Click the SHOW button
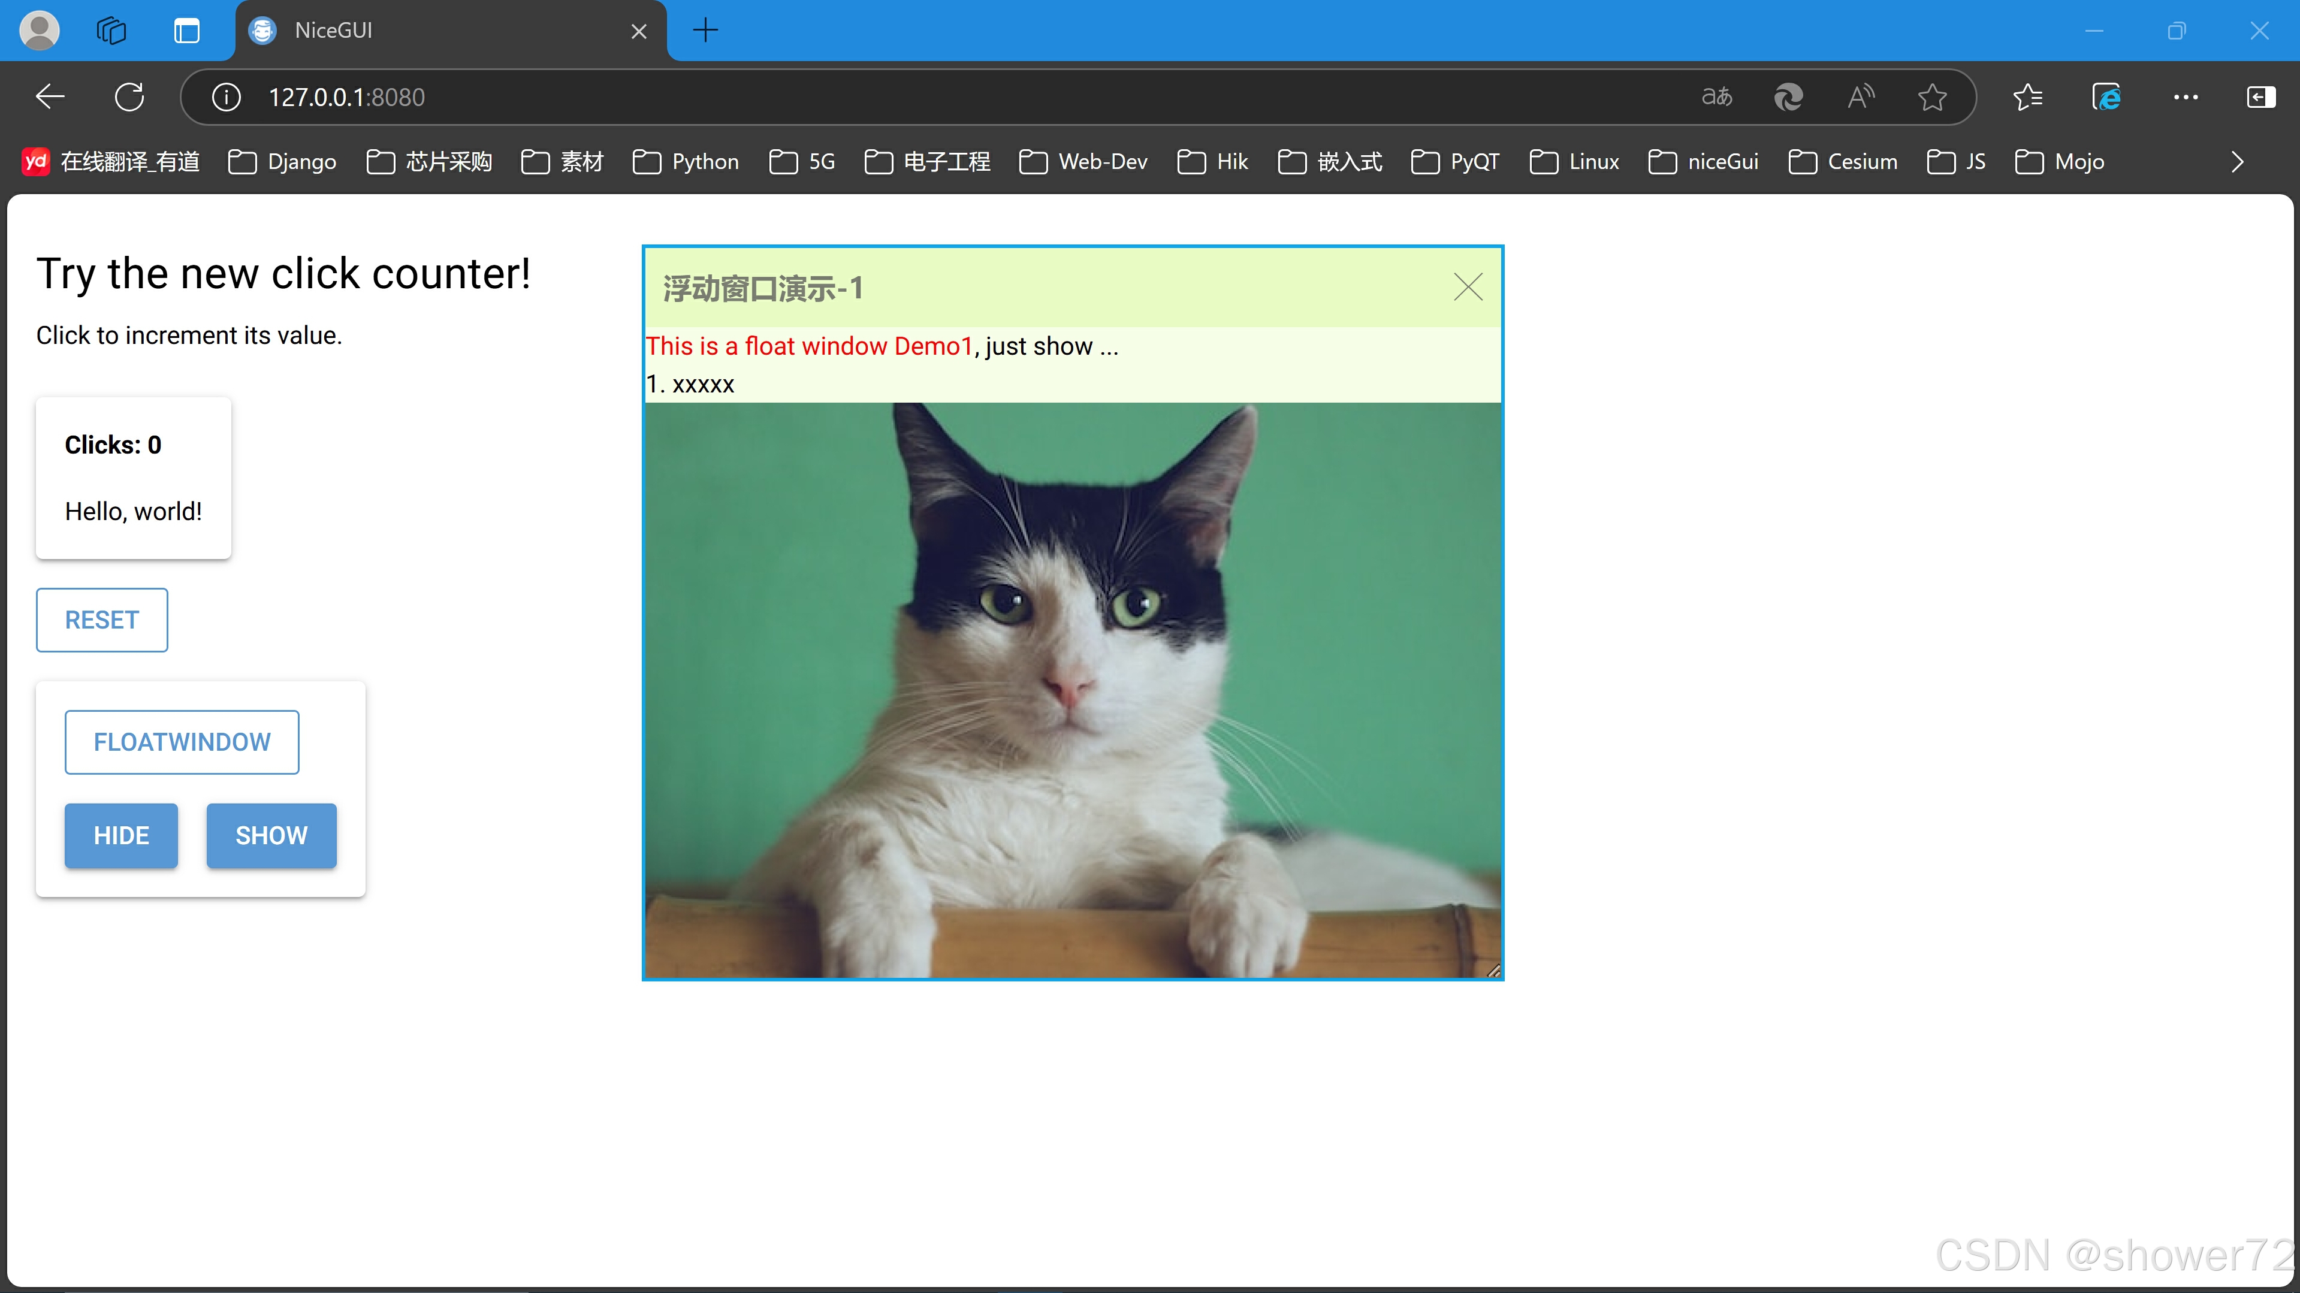Viewport: 2300px width, 1293px height. tap(271, 835)
